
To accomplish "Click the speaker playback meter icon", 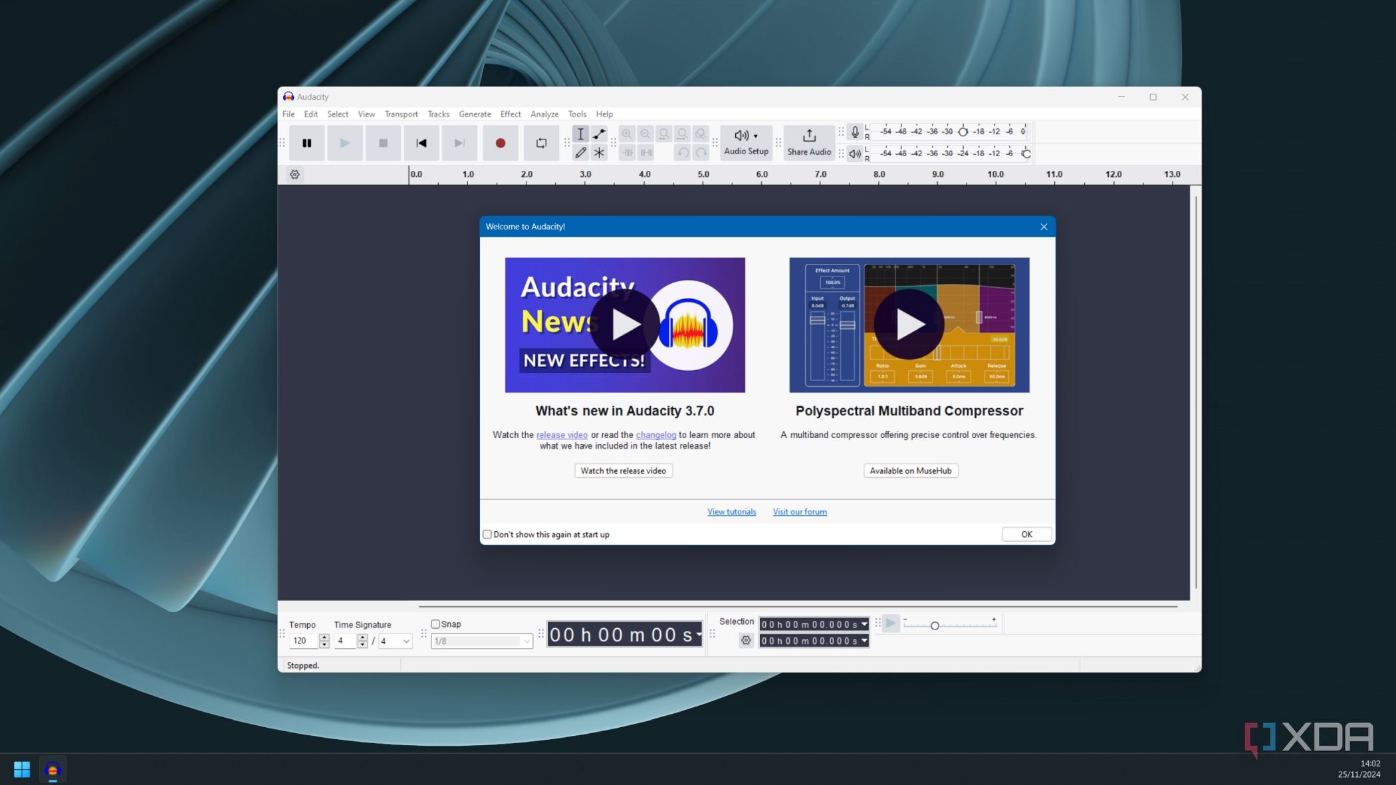I will pos(855,154).
